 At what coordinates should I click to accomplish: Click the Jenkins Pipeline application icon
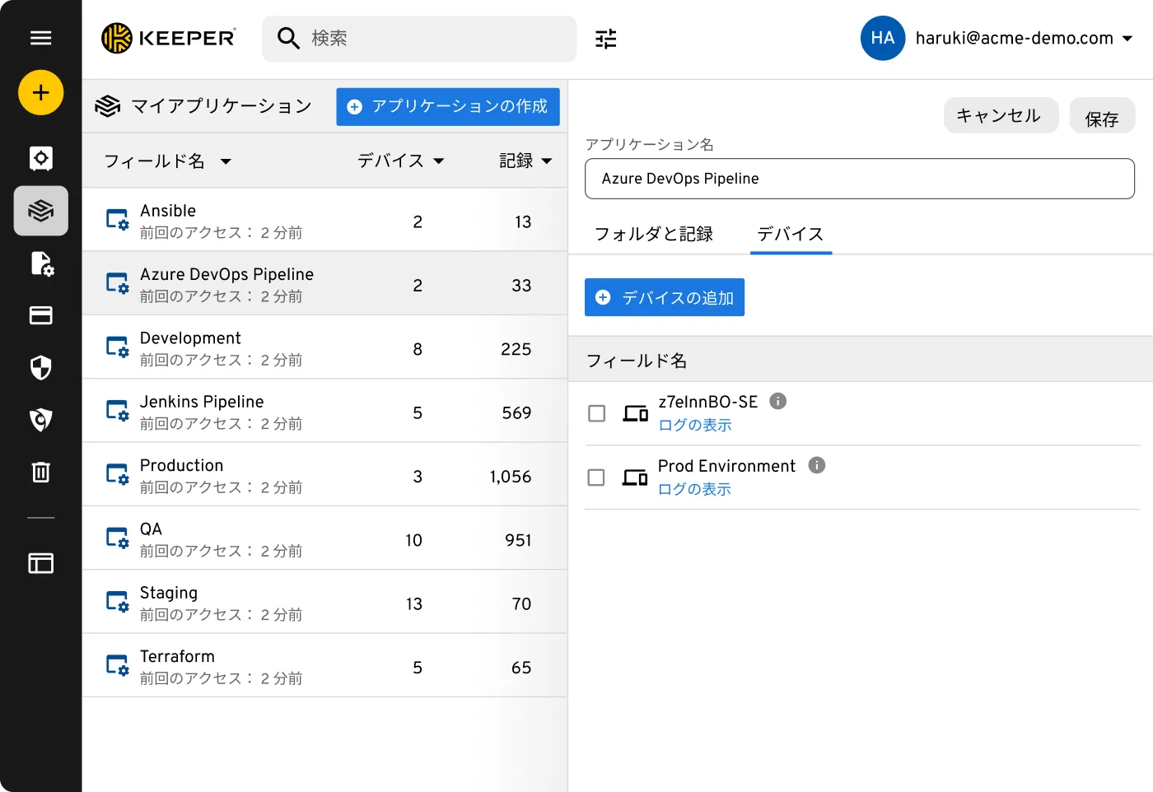[x=117, y=411]
